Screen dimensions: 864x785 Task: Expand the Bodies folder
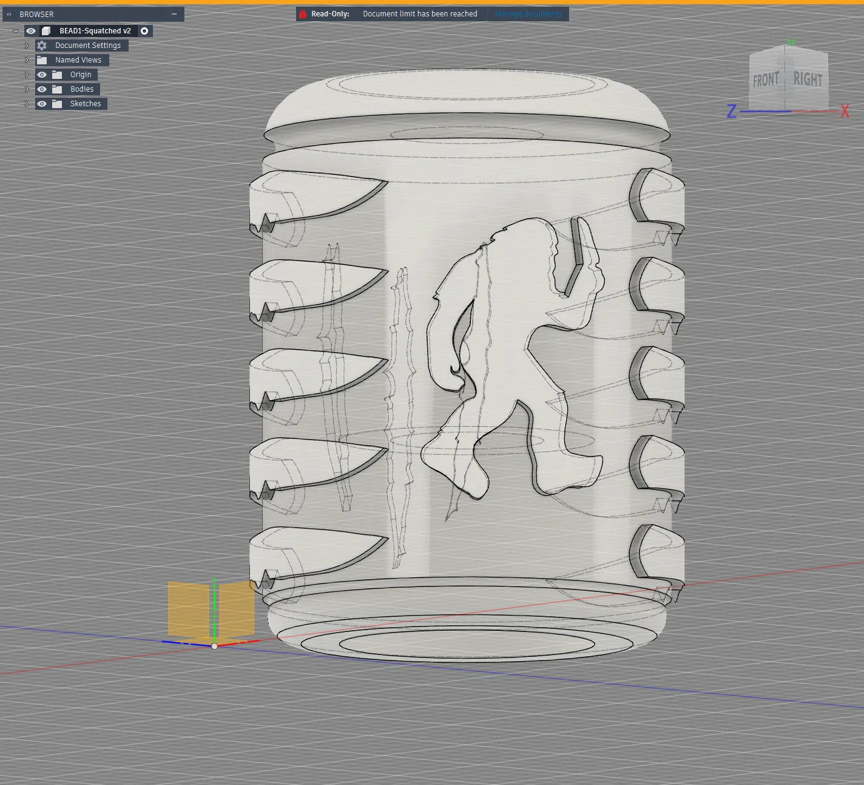[x=27, y=89]
